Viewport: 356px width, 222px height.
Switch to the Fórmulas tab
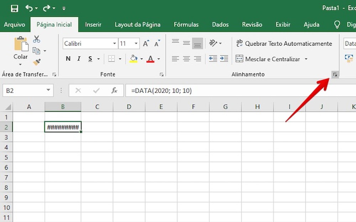tap(186, 25)
